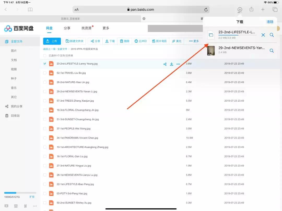
Task: Uncheck 23-2nd-LIFESTYLE-Lenny Yeung.jpg
Action: pyautogui.click(x=45, y=64)
